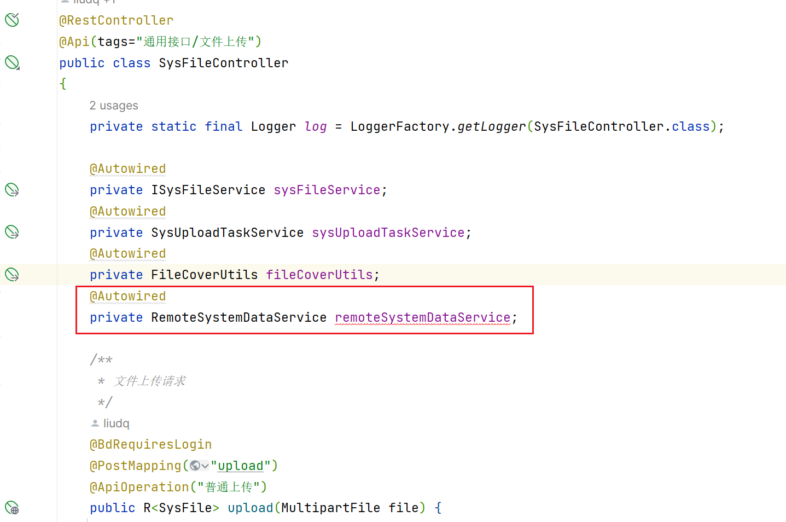Image resolution: width=786 pixels, height=522 pixels.
Task: Click the gutter icon beside @RestController
Action: coord(12,20)
